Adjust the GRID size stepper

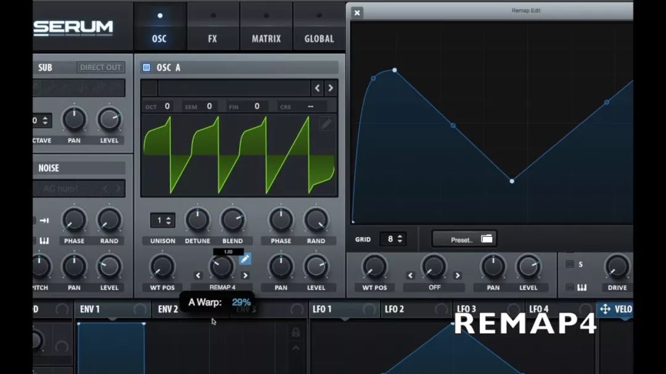coord(400,239)
